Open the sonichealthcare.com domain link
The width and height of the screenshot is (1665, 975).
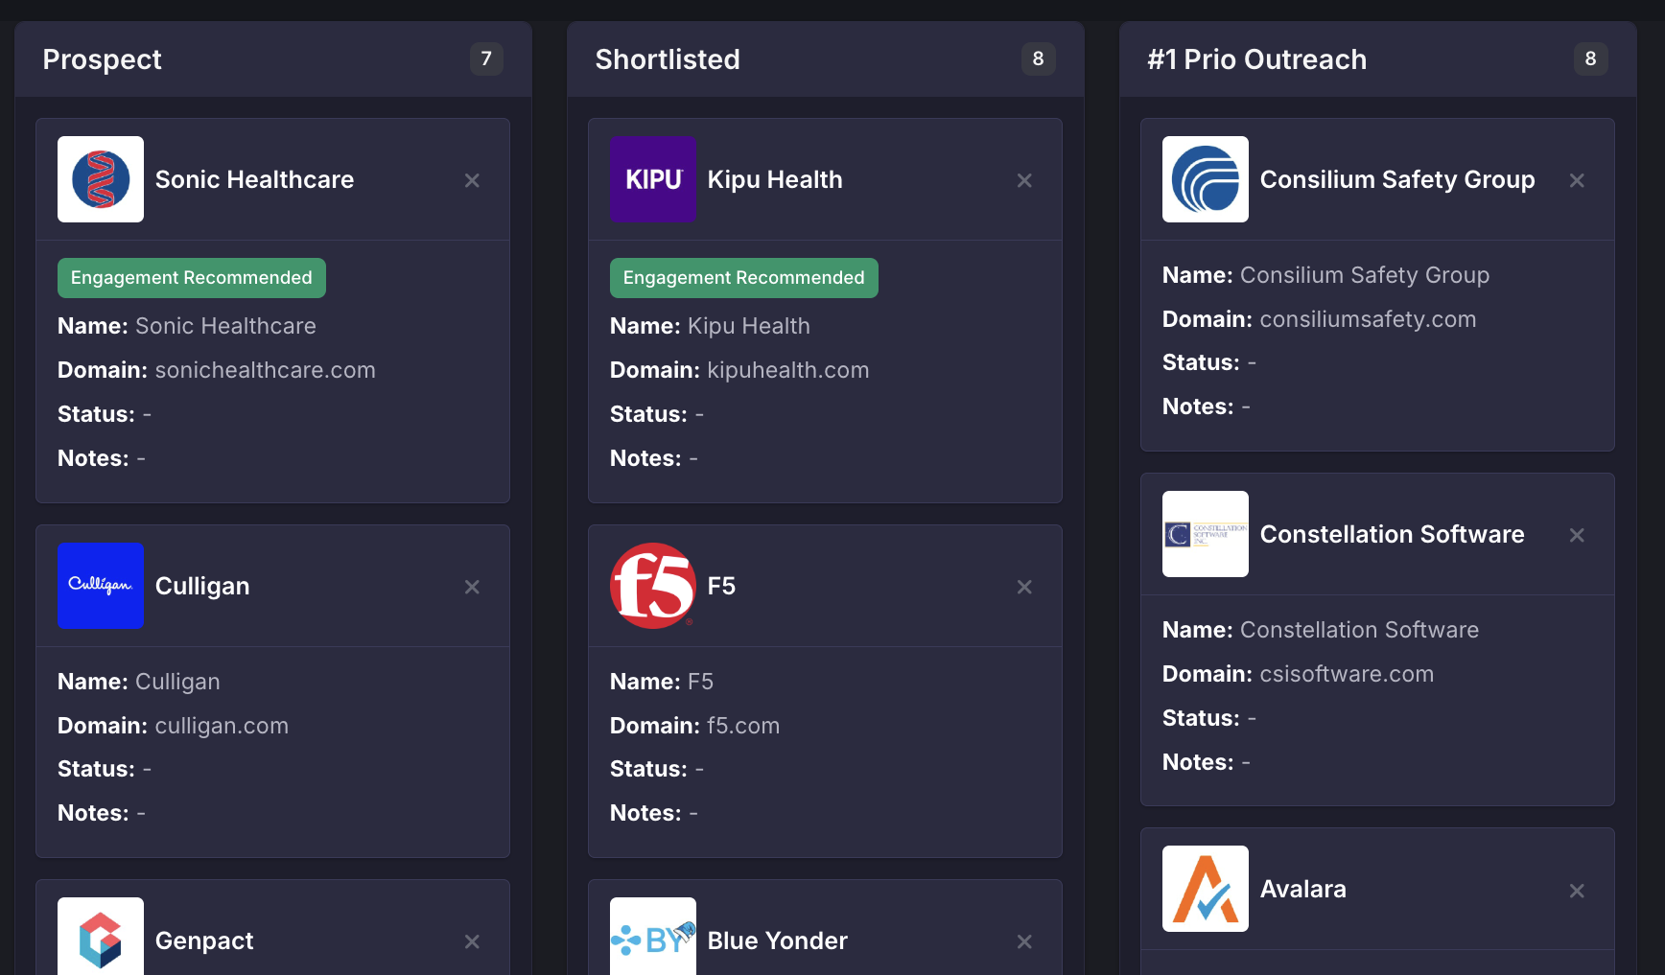pyautogui.click(x=266, y=369)
